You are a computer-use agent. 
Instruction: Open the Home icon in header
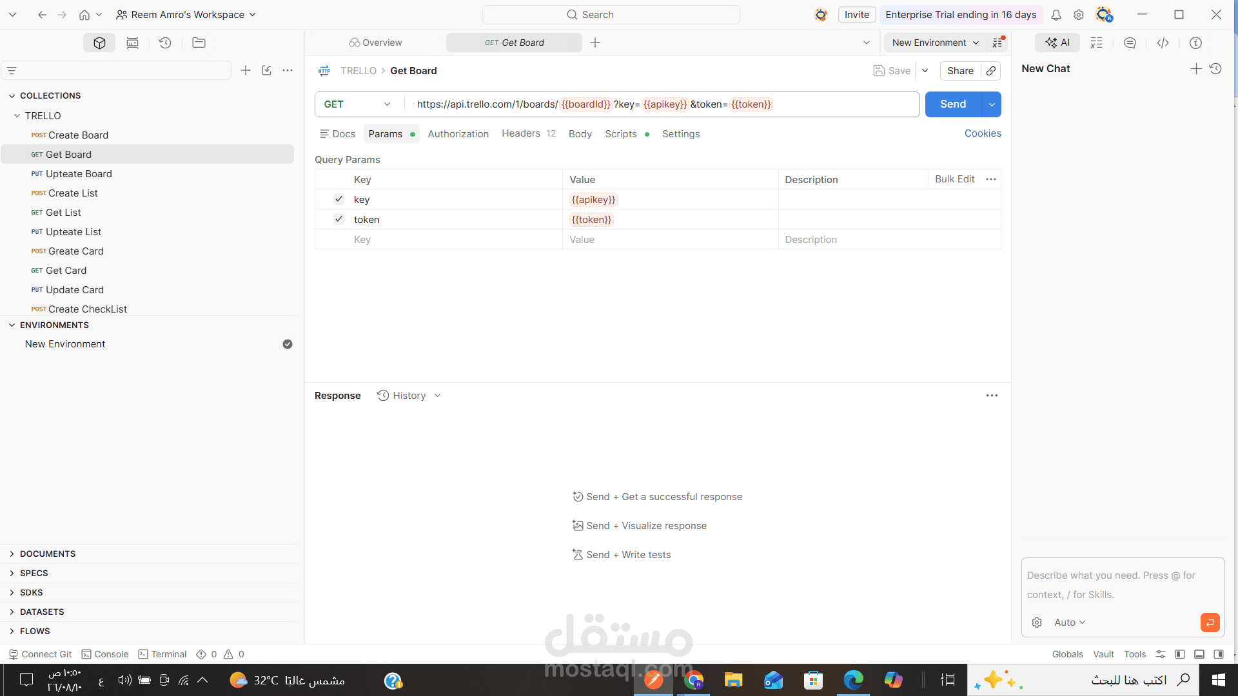[x=84, y=15]
